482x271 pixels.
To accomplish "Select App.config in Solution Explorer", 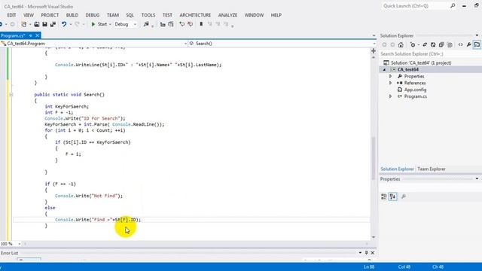I will [415, 90].
